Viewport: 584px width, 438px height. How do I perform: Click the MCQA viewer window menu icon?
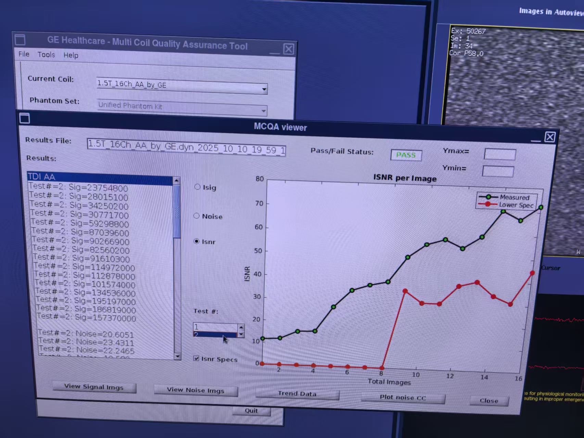tap(25, 118)
